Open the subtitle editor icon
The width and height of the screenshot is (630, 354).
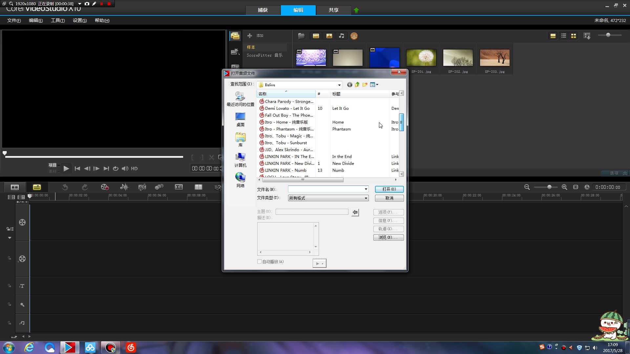click(179, 187)
